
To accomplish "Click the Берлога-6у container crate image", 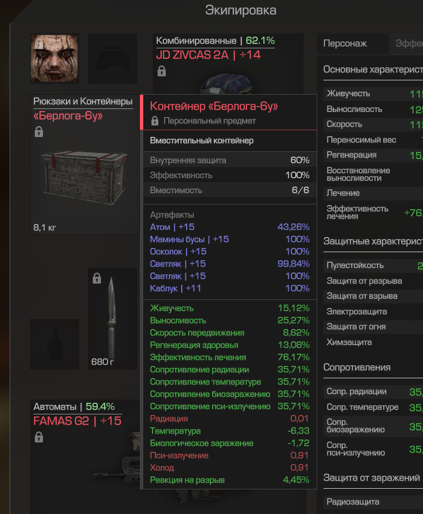I will [85, 177].
